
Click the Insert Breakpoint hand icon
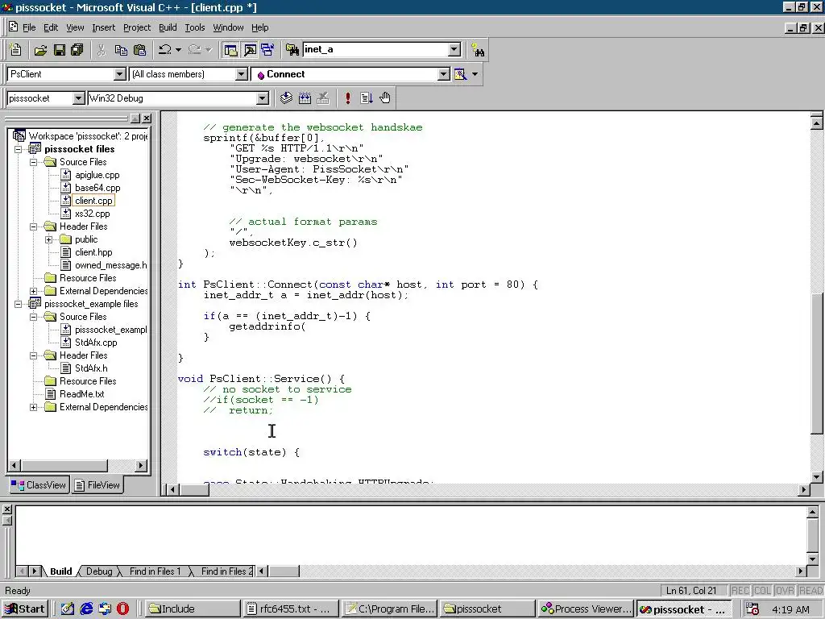point(385,98)
